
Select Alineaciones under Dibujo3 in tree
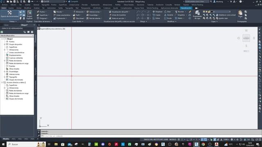coord(14,50)
